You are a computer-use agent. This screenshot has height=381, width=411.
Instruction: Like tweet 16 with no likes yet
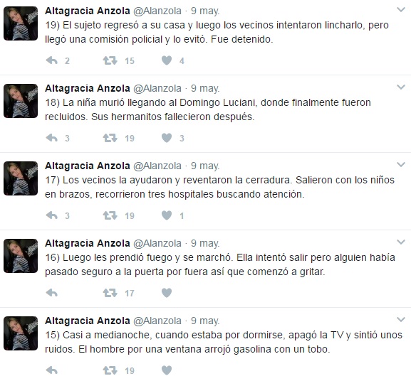point(167,293)
